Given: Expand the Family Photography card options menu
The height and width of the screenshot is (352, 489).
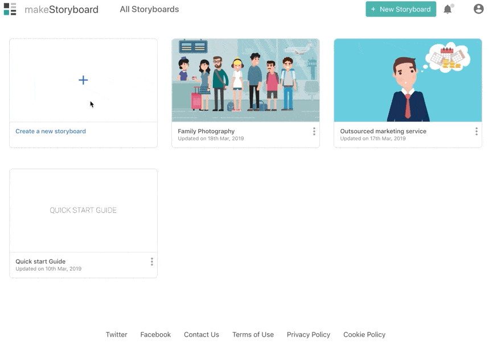Looking at the screenshot, I should point(314,131).
